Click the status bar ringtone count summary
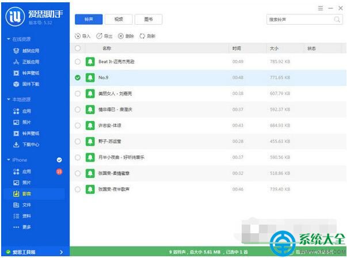Viewport: 347px width, 258px height. (208, 252)
